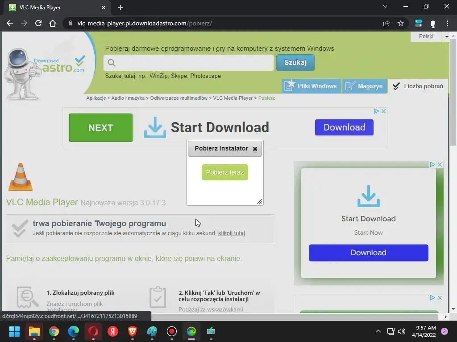Click the VLC cone icon
Viewport: 457px width, 342px height.
[x=21, y=177]
